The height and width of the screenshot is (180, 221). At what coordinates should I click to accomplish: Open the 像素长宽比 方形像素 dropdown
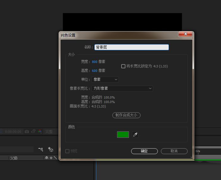tap(122, 89)
